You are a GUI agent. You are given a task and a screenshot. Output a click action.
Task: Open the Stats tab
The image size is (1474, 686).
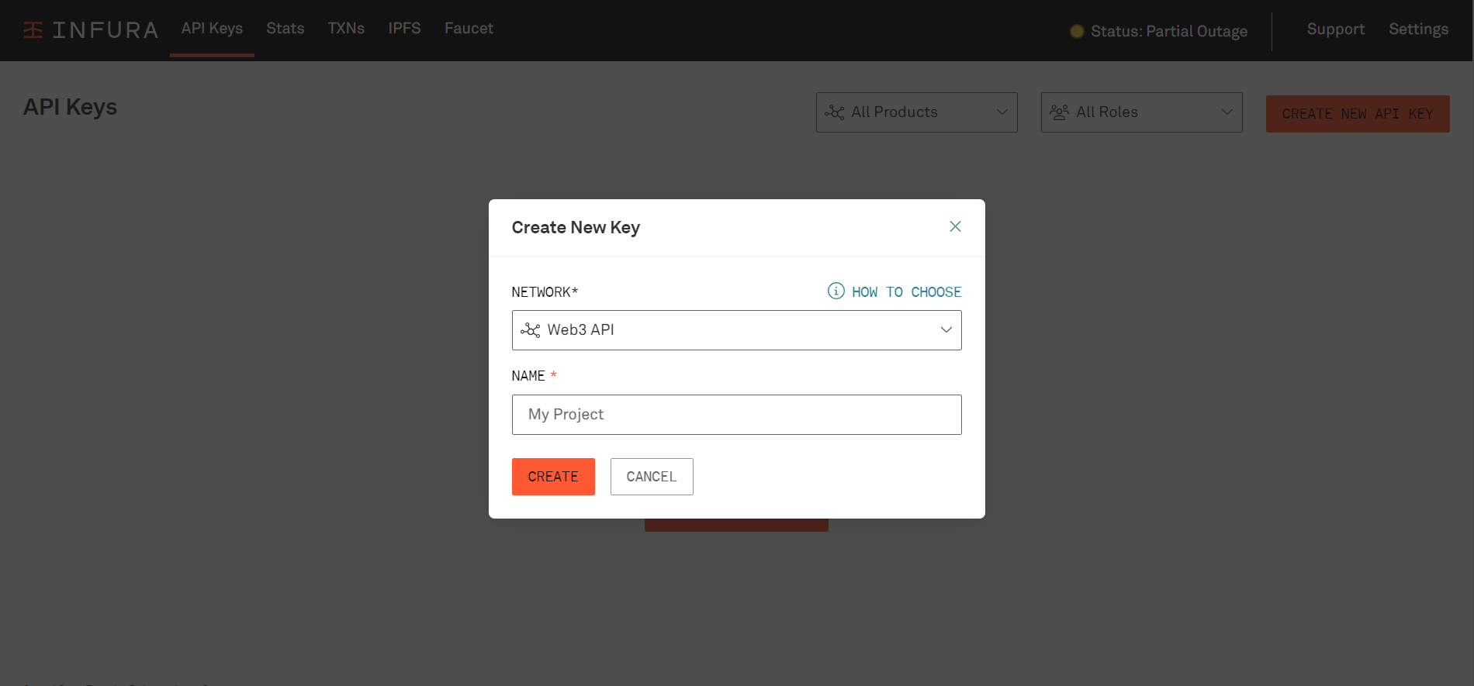coord(285,29)
